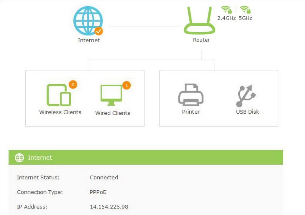Viewport: 305px width, 215px height.
Task: Click the Internet globe icon
Action: point(88,21)
